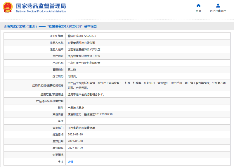Select the 型号规格 label
The height and width of the screenshot is (167, 234).
point(58,76)
